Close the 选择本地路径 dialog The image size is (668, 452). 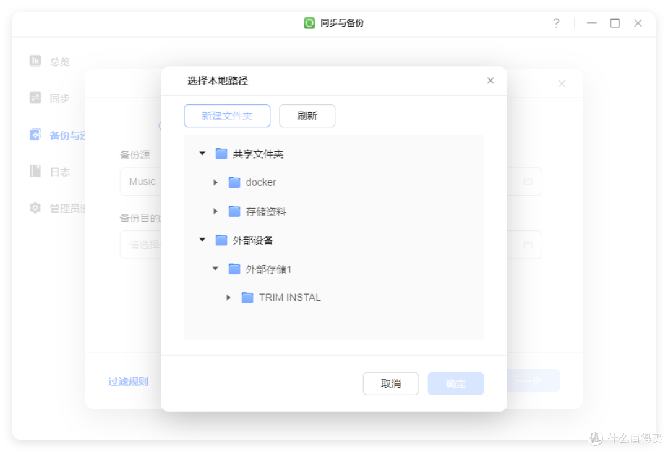click(490, 81)
